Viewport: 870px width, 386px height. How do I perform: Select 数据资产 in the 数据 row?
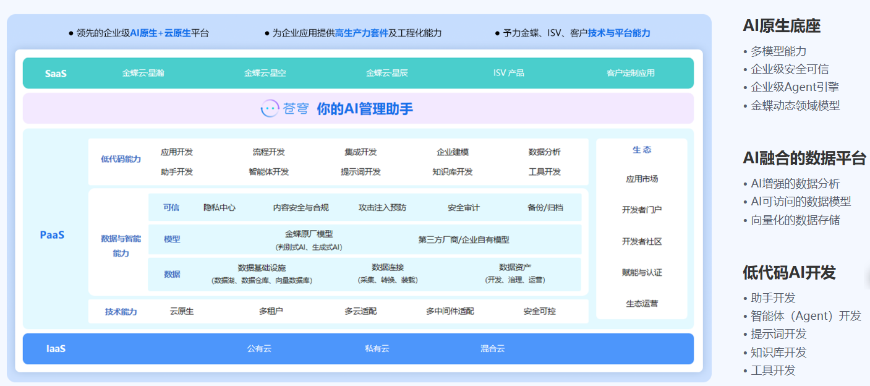515,267
